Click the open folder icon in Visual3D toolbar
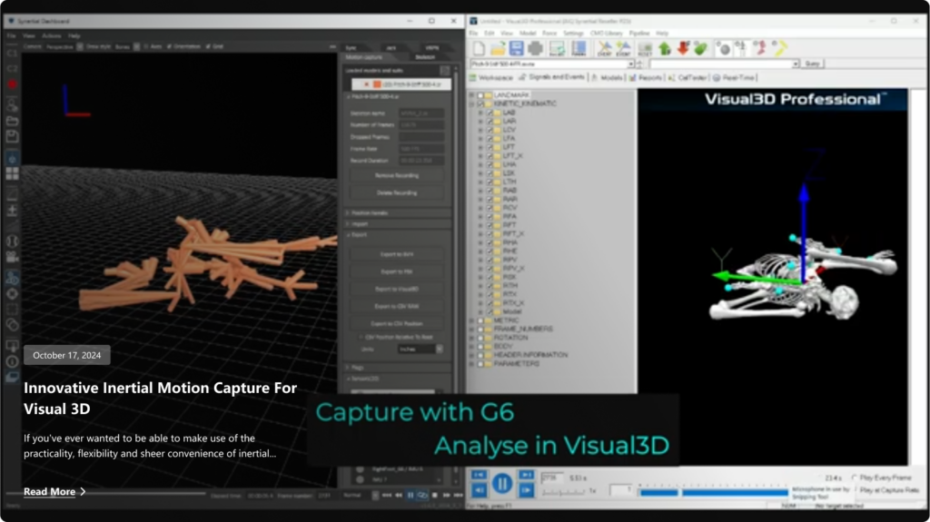Image resolution: width=930 pixels, height=522 pixels. coord(495,48)
